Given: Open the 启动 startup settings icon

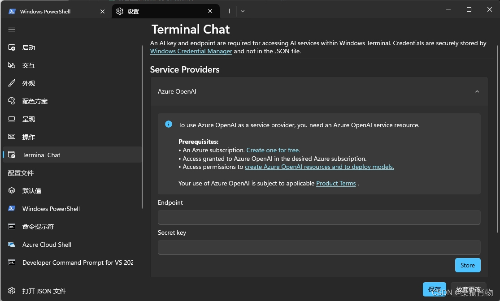Looking at the screenshot, I should coord(12,47).
